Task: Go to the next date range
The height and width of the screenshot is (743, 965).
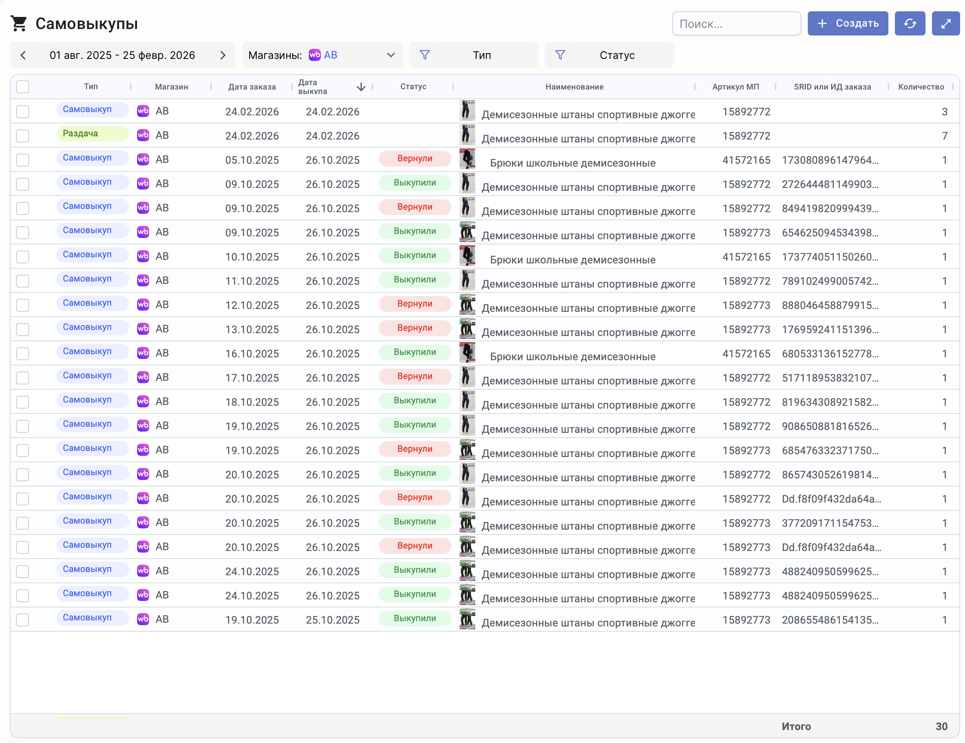Action: click(x=222, y=55)
